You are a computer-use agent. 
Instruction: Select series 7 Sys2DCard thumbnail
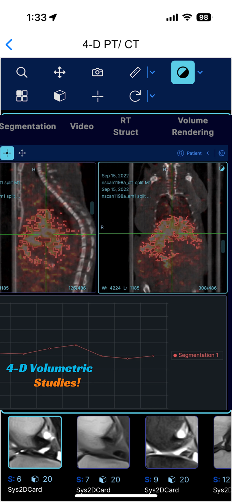[103, 442]
